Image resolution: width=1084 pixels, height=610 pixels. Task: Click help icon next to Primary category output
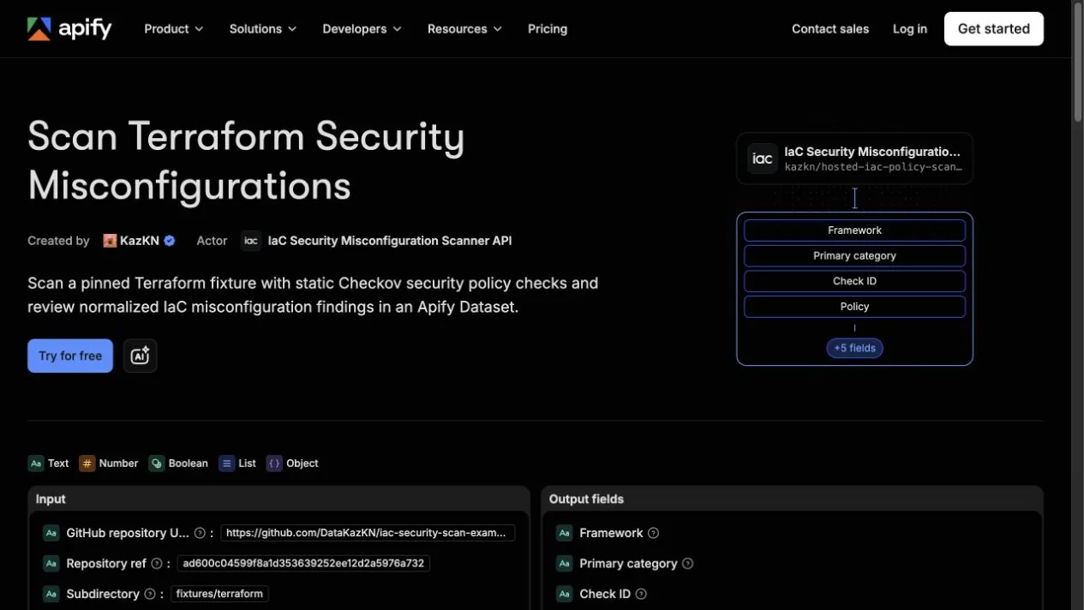click(687, 564)
